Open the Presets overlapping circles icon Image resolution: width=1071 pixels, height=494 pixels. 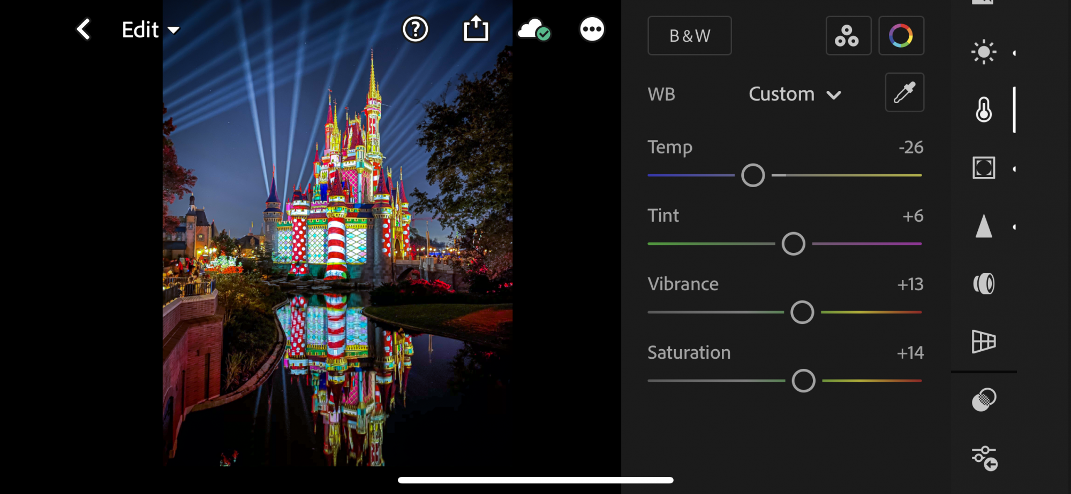coord(984,400)
